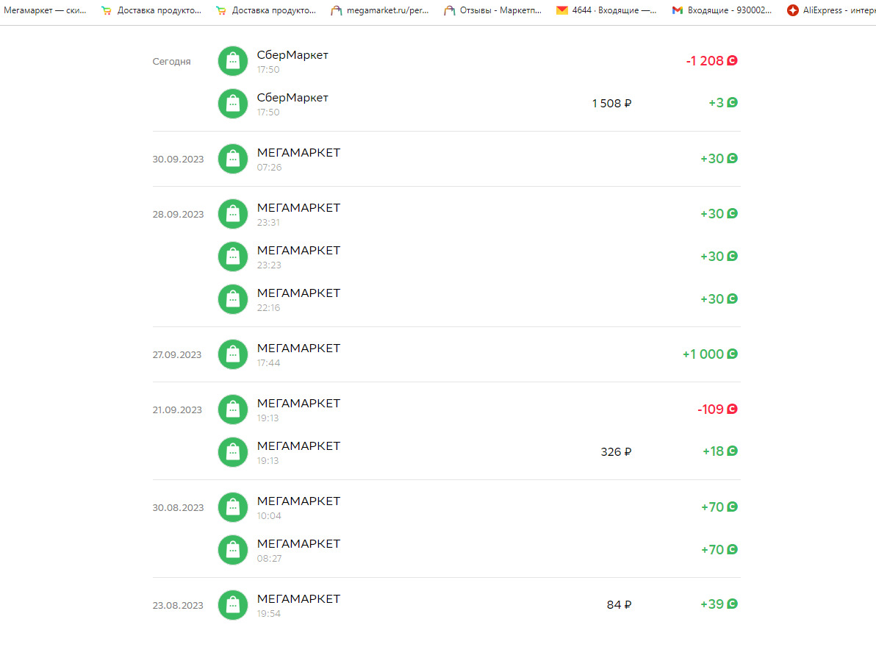
Task: Click the +3 bonus amount
Action: click(x=717, y=103)
